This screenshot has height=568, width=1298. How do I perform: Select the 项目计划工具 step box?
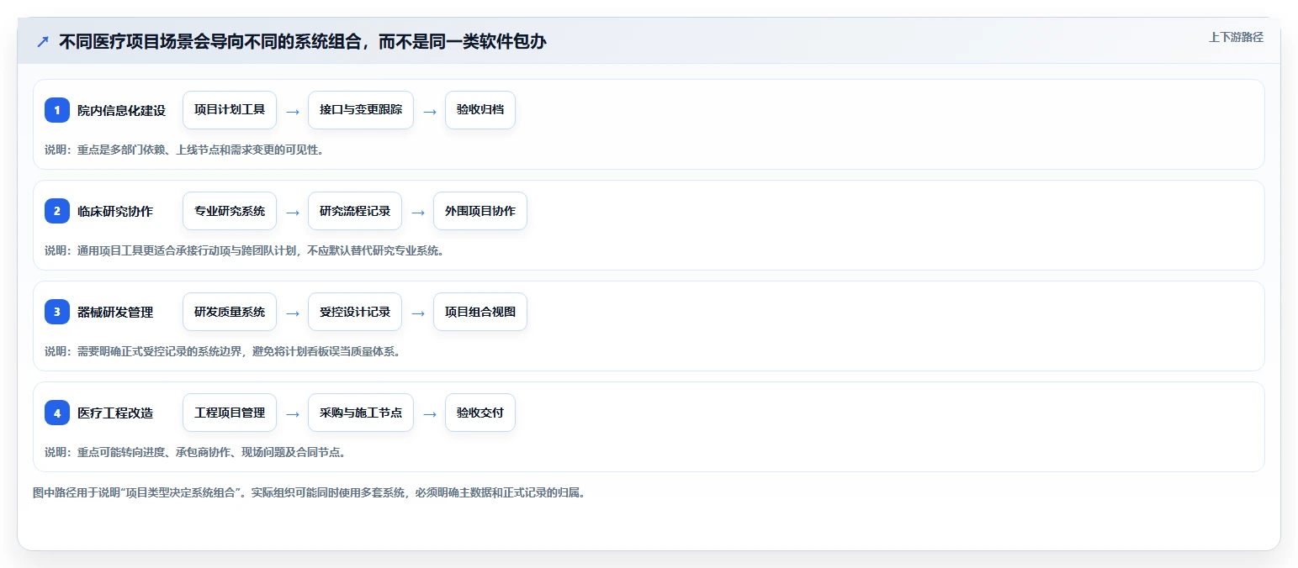pyautogui.click(x=230, y=110)
